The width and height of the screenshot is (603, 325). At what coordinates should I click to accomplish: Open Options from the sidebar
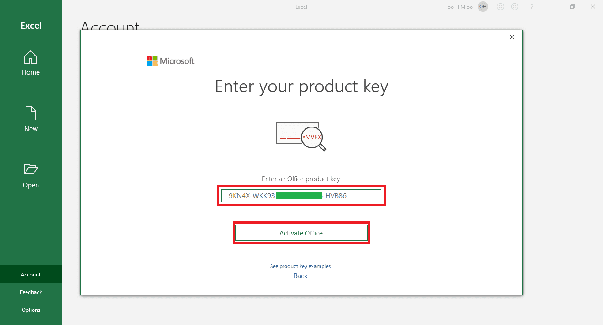[x=30, y=310]
